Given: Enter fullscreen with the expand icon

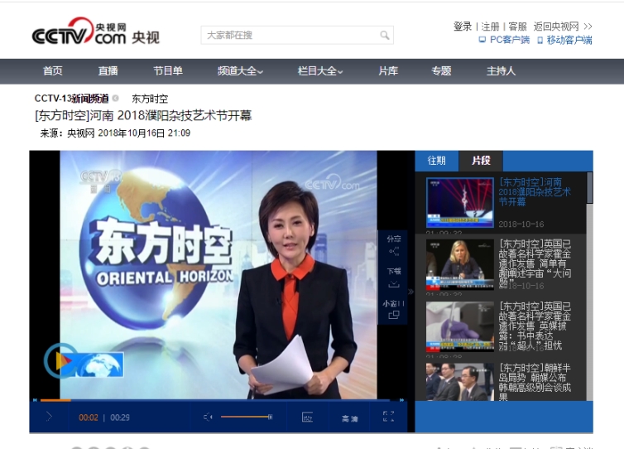Looking at the screenshot, I should point(388,417).
